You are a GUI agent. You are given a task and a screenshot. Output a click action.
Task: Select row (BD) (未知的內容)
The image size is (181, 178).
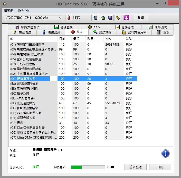click(x=73, y=98)
